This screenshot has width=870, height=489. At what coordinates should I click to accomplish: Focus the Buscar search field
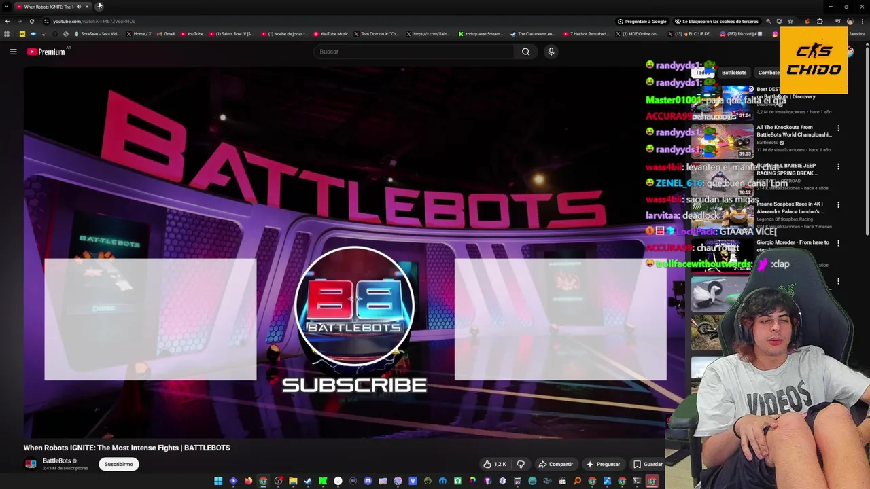(x=415, y=52)
